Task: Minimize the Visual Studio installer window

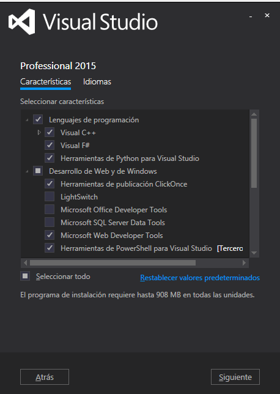Action: (251, 17)
